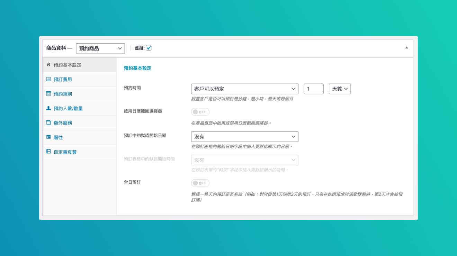The width and height of the screenshot is (457, 256).
Task: Switch to the 預訂費用 tab
Action: 63,79
